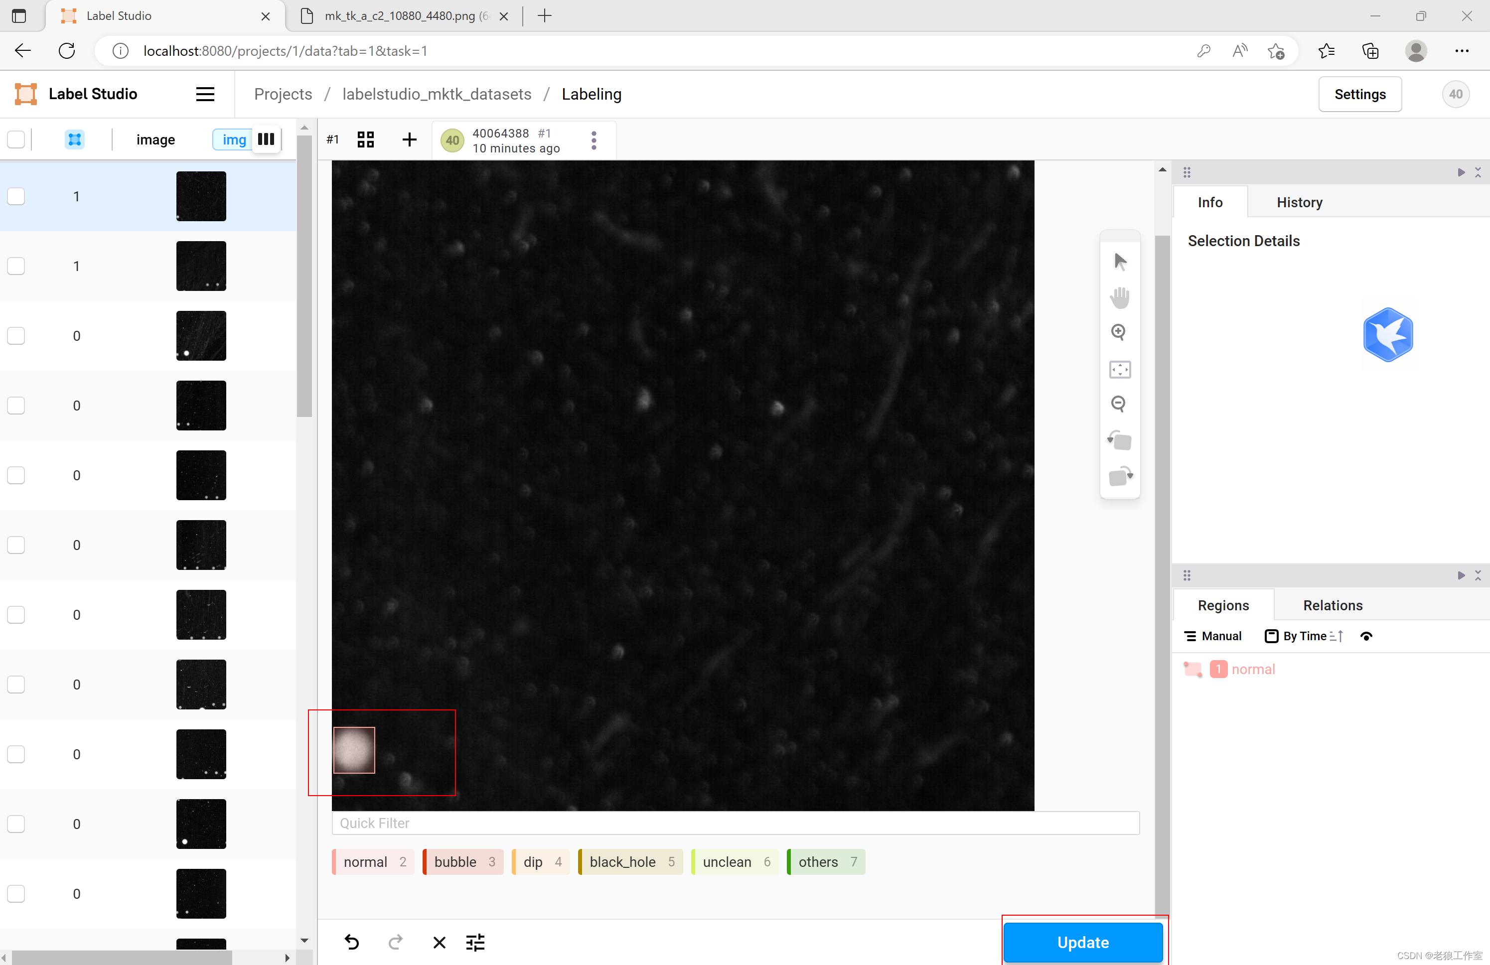Image resolution: width=1490 pixels, height=965 pixels.
Task: Click the zoom out magnifier tool
Action: [x=1119, y=404]
